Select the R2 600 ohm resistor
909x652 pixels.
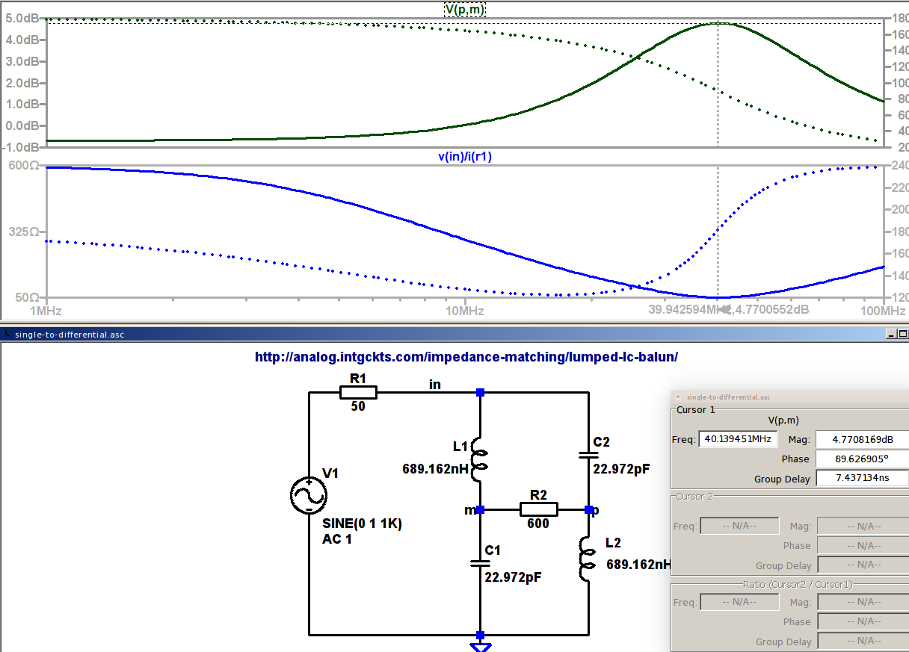(537, 509)
